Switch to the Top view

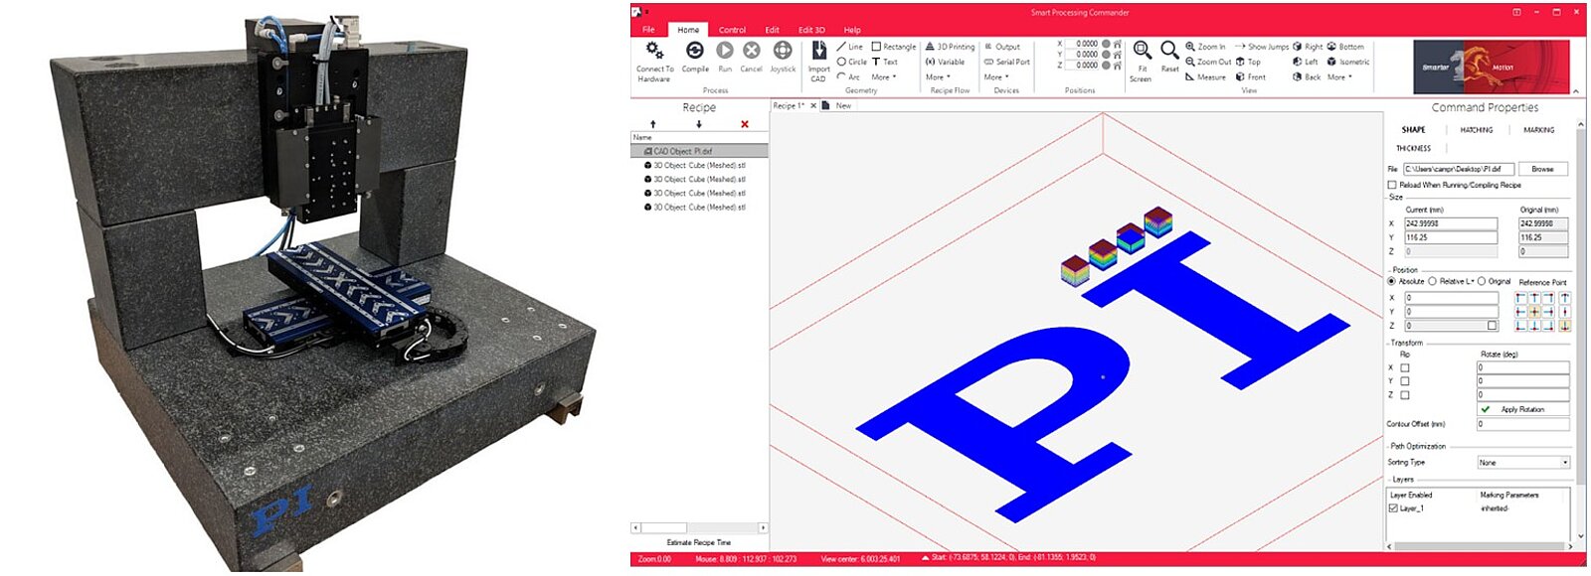point(1248,62)
